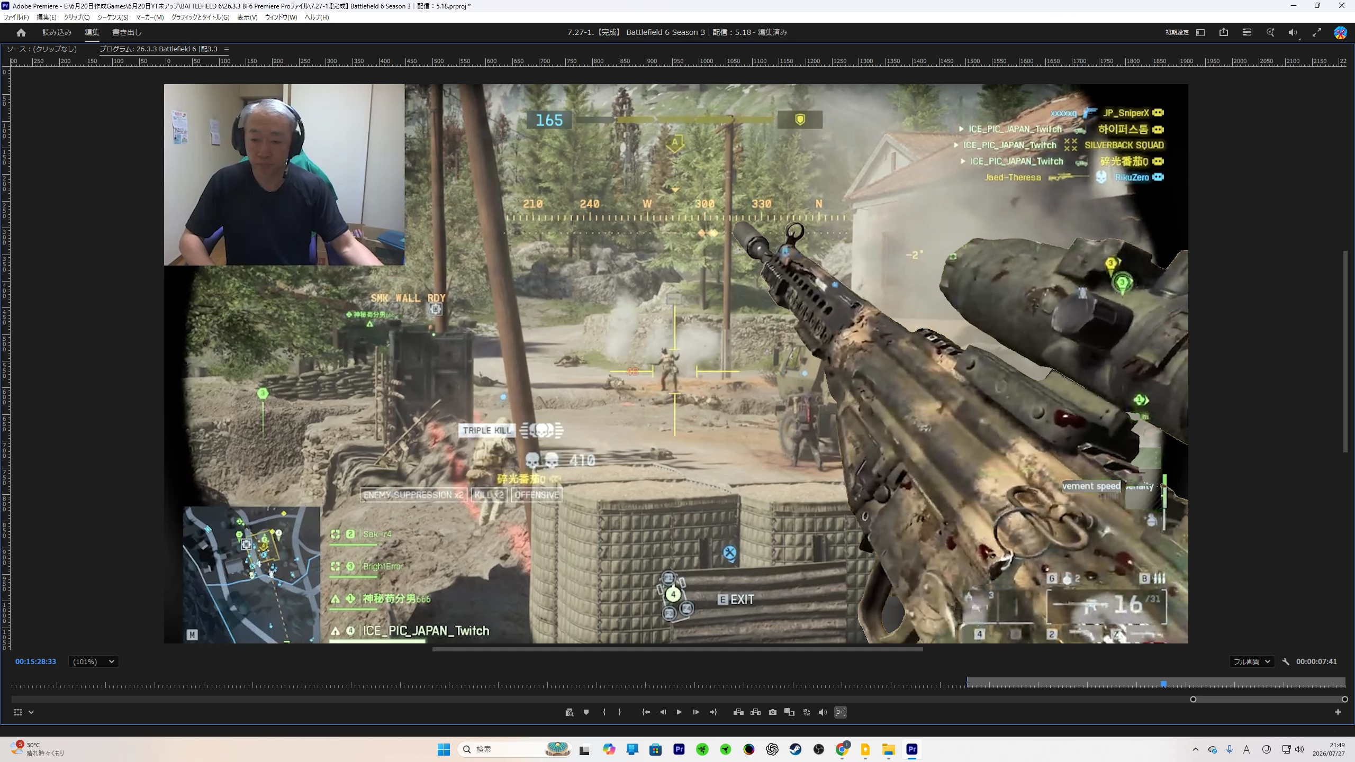Open the ウィンドウ(W) menu
This screenshot has width=1355, height=762.
point(281,17)
